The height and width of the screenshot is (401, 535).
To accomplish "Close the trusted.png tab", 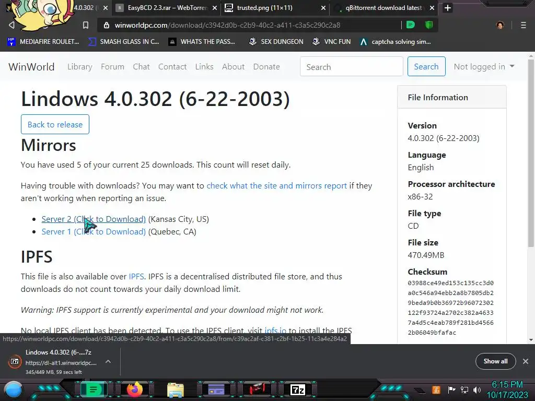I will click(323, 8).
